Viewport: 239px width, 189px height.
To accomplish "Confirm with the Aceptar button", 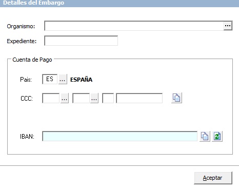I will [213, 178].
